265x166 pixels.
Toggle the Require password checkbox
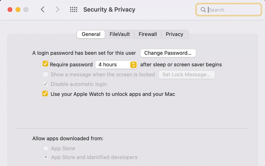click(45, 64)
